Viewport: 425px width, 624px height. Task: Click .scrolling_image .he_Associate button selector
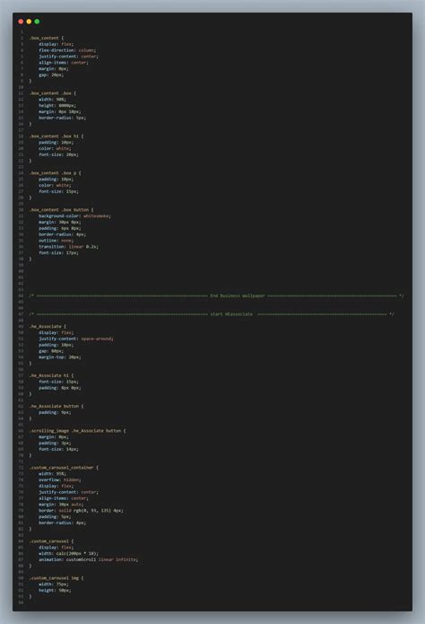tap(75, 431)
